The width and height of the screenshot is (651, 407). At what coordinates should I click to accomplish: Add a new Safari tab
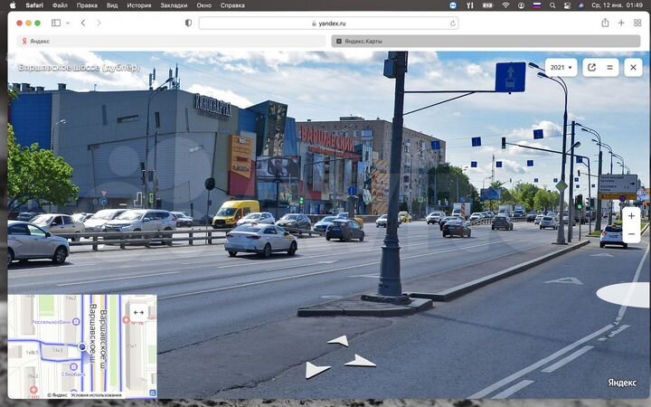pos(621,23)
